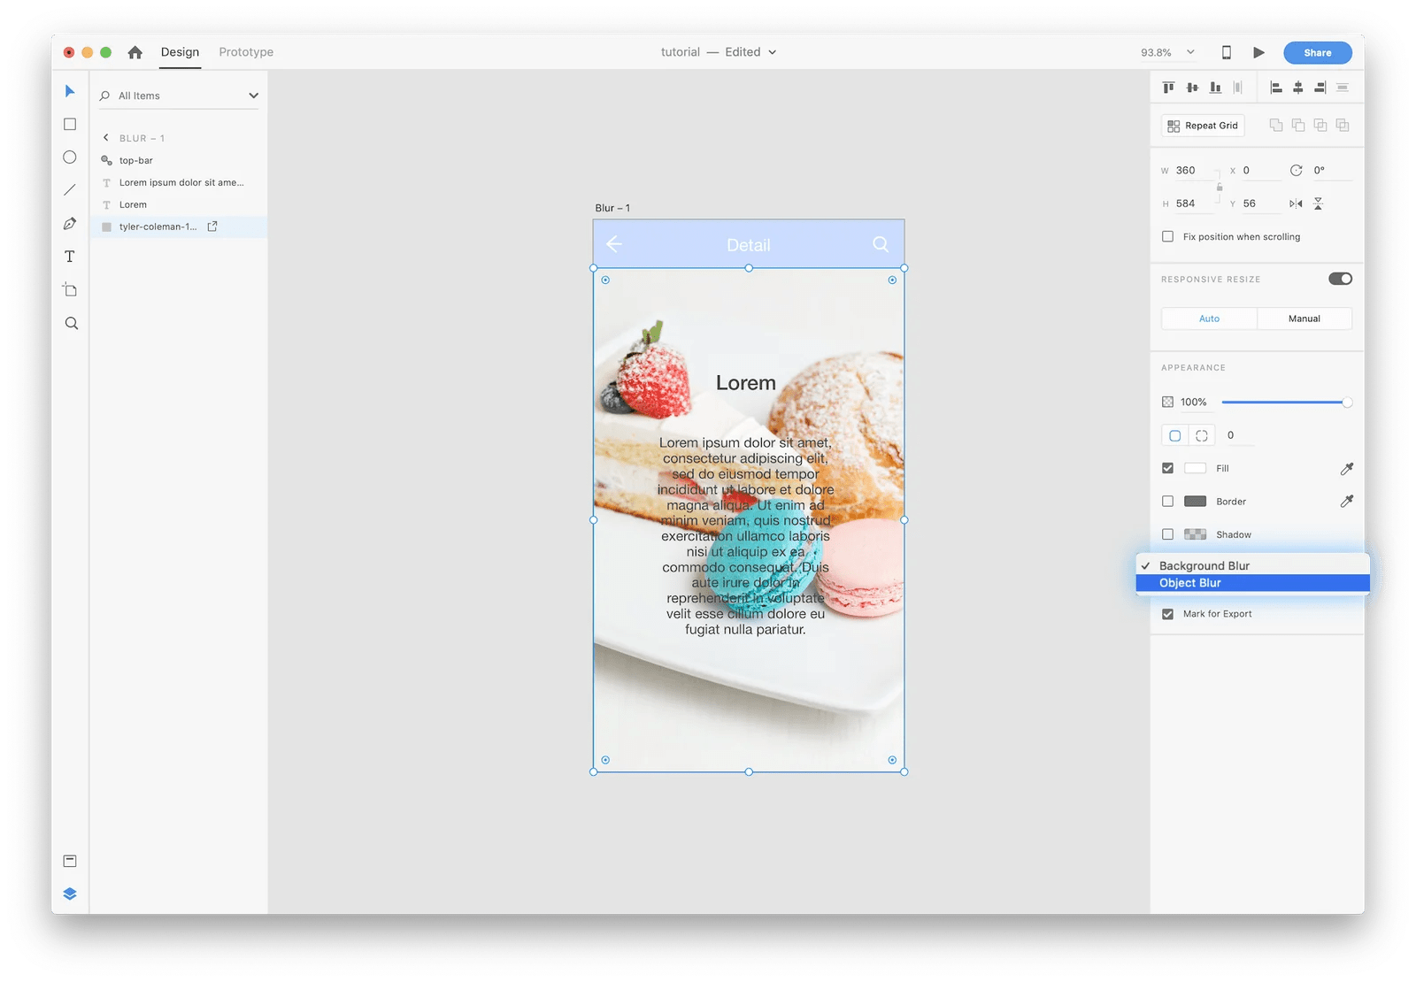This screenshot has height=982, width=1416.
Task: Open the Border color swatch
Action: pyautogui.click(x=1195, y=501)
